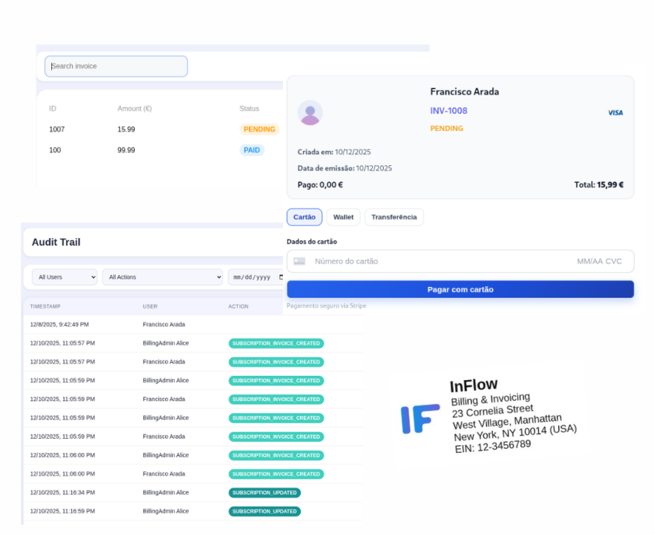Click the calendar icon on the date filter

coord(281,277)
